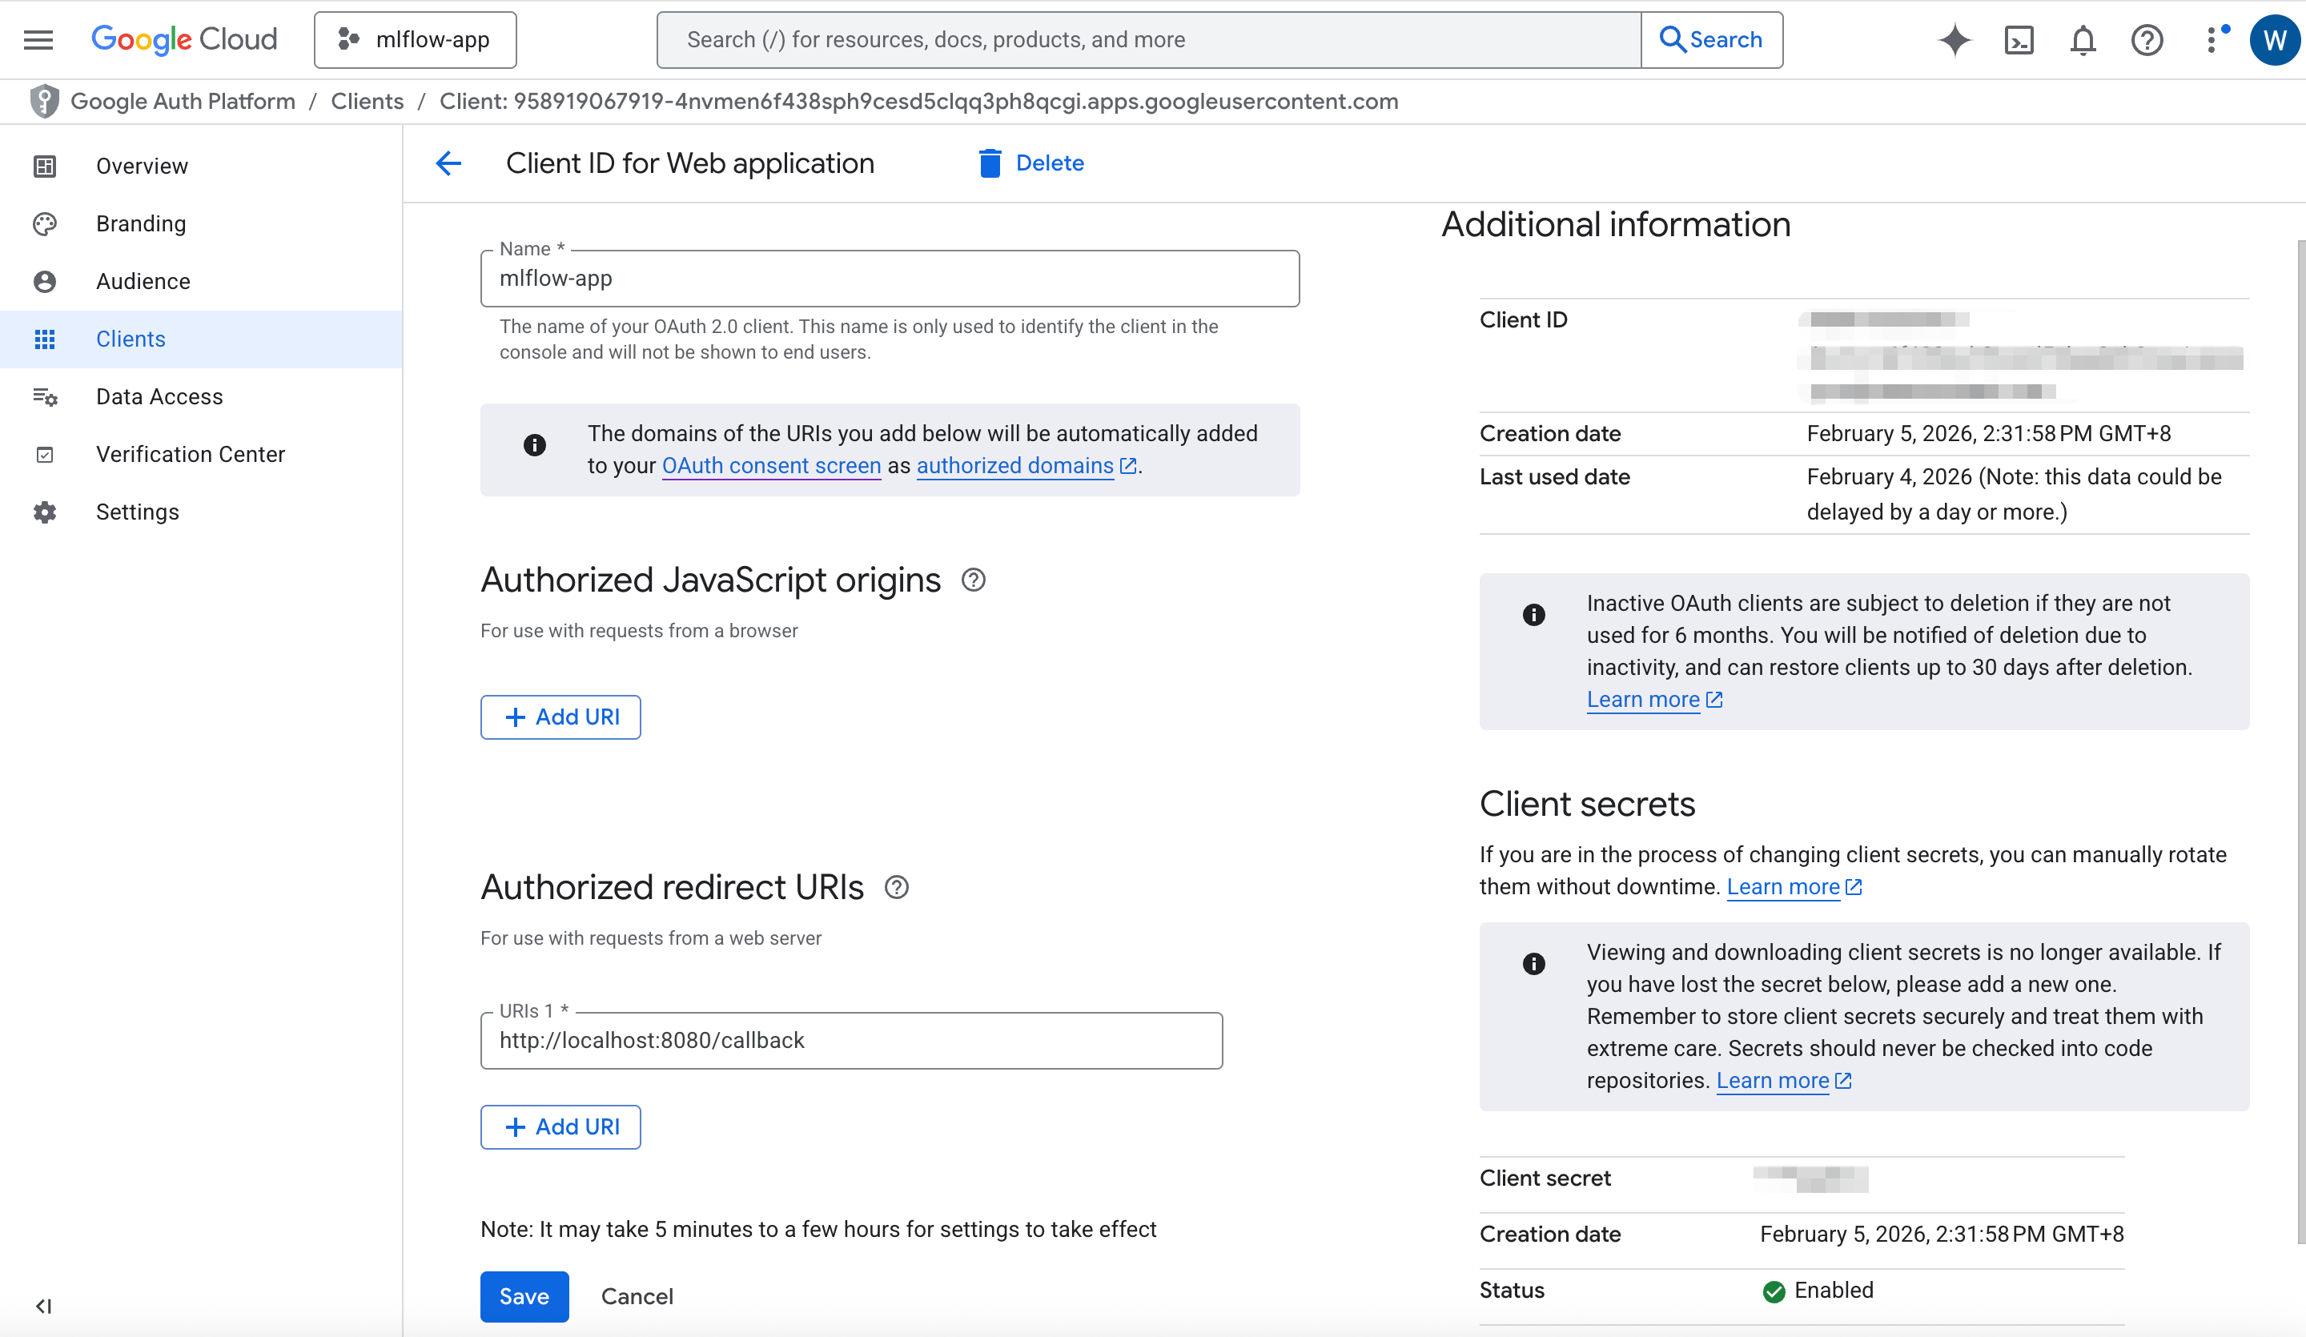This screenshot has width=2306, height=1337.
Task: Open the Gemini assistant
Action: [1954, 39]
